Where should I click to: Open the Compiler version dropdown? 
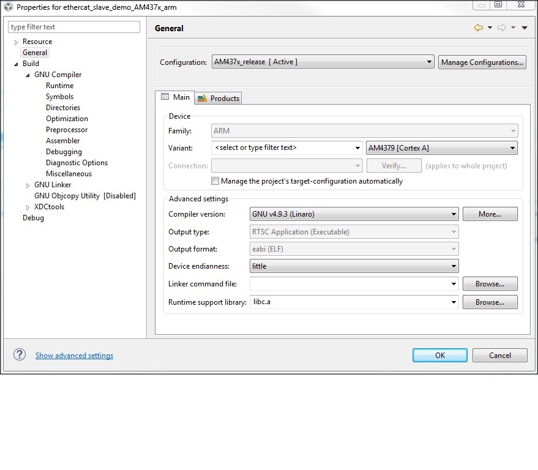pos(354,214)
